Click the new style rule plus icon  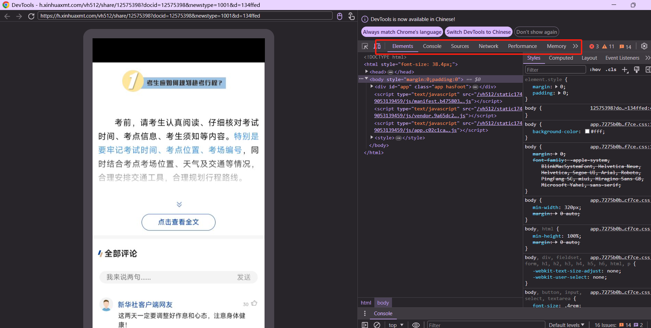tap(625, 69)
